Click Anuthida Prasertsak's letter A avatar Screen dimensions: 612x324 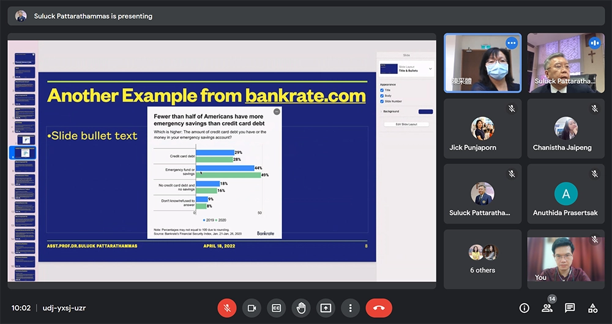pyautogui.click(x=565, y=194)
